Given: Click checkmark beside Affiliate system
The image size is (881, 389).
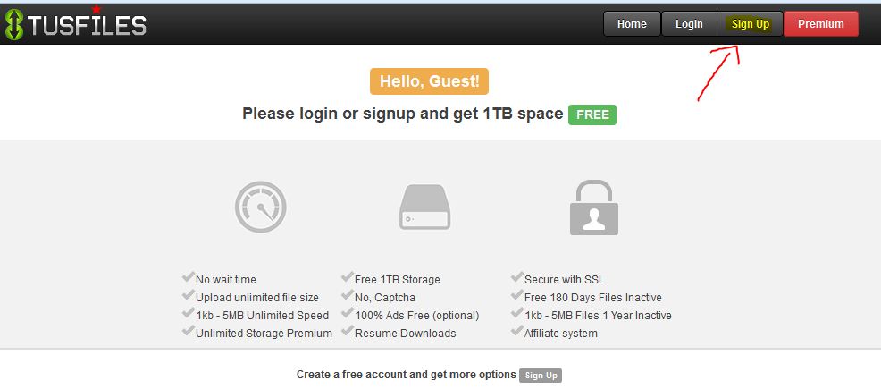Looking at the screenshot, I should click(516, 333).
